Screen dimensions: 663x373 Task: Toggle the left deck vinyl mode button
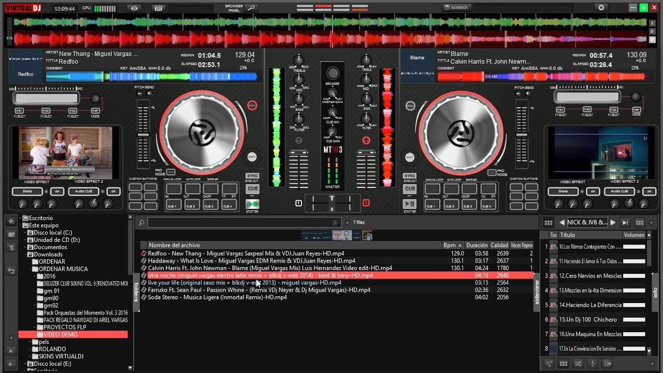252,106
